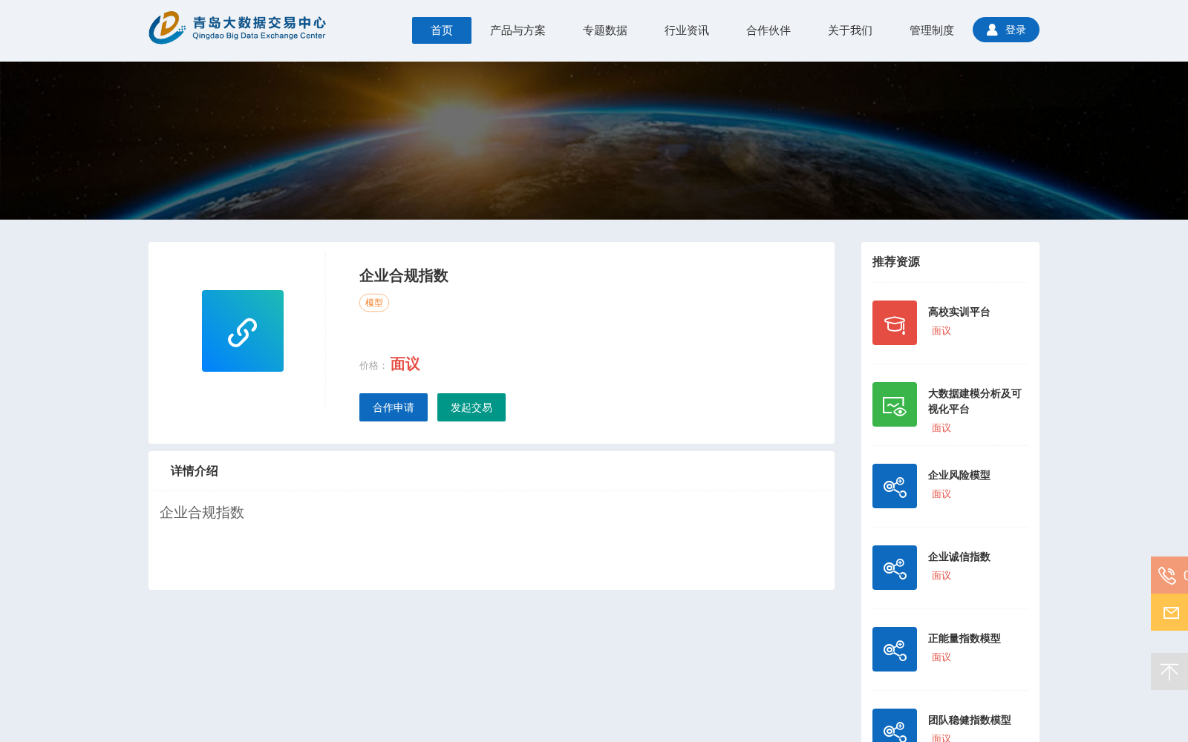
Task: Click 面议 under 企业诚信指数
Action: pyautogui.click(x=941, y=576)
